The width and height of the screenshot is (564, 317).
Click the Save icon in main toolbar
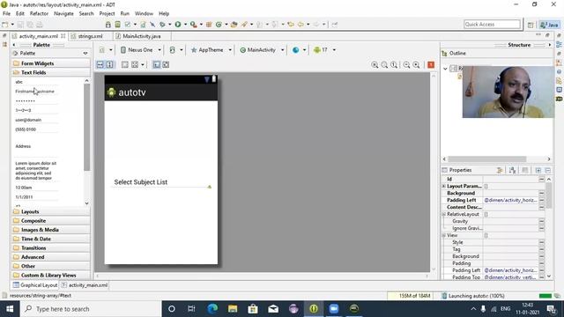(20, 25)
